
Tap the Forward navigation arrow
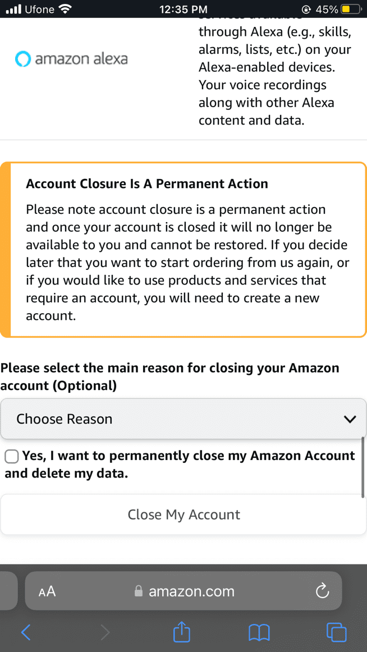[x=104, y=632]
